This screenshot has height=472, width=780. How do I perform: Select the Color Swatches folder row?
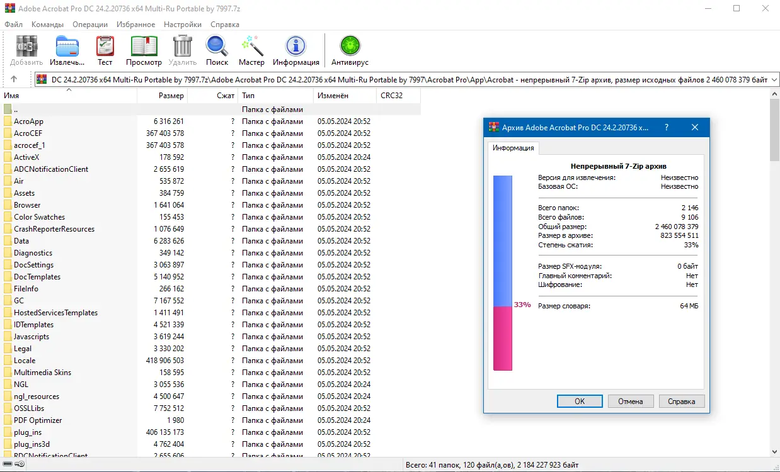coord(210,217)
